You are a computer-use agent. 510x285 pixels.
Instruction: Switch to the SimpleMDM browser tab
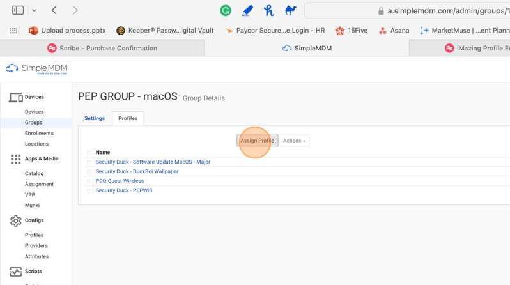pos(307,48)
